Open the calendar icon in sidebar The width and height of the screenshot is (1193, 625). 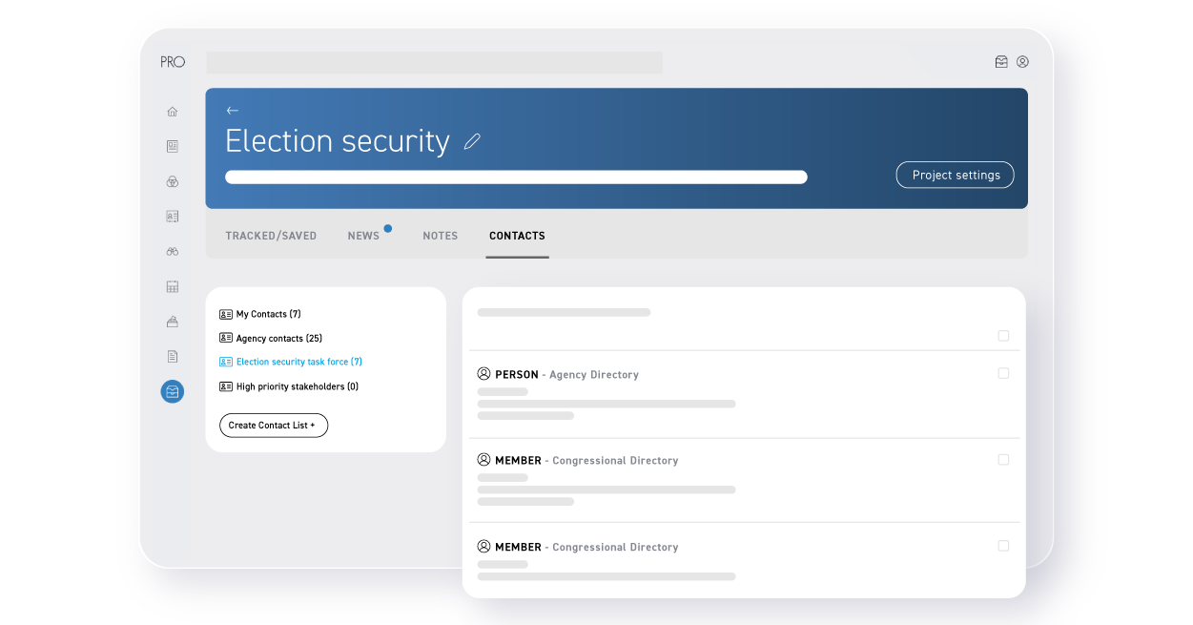[172, 286]
